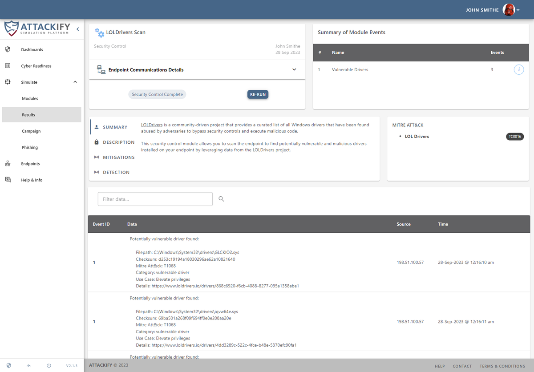This screenshot has height=372, width=534.
Task: Sort by the Source column header
Action: [404, 224]
